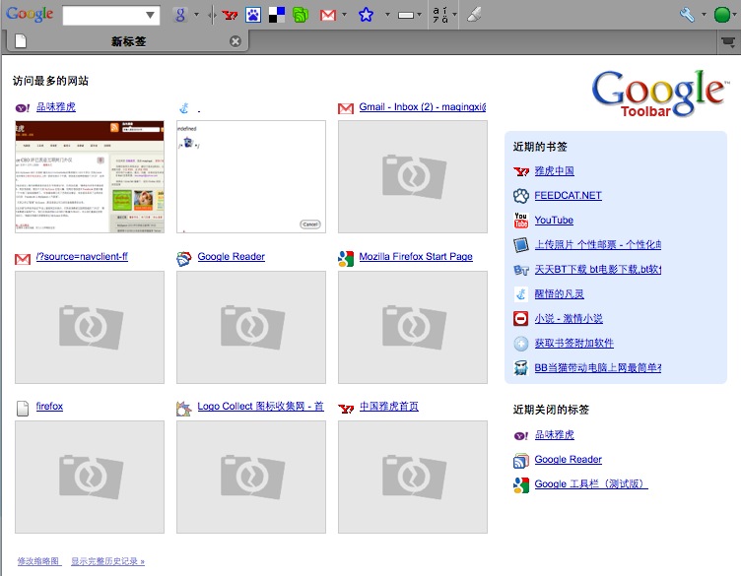Click the autofill form toolbar icon
This screenshot has height=576, width=741.
tap(406, 15)
